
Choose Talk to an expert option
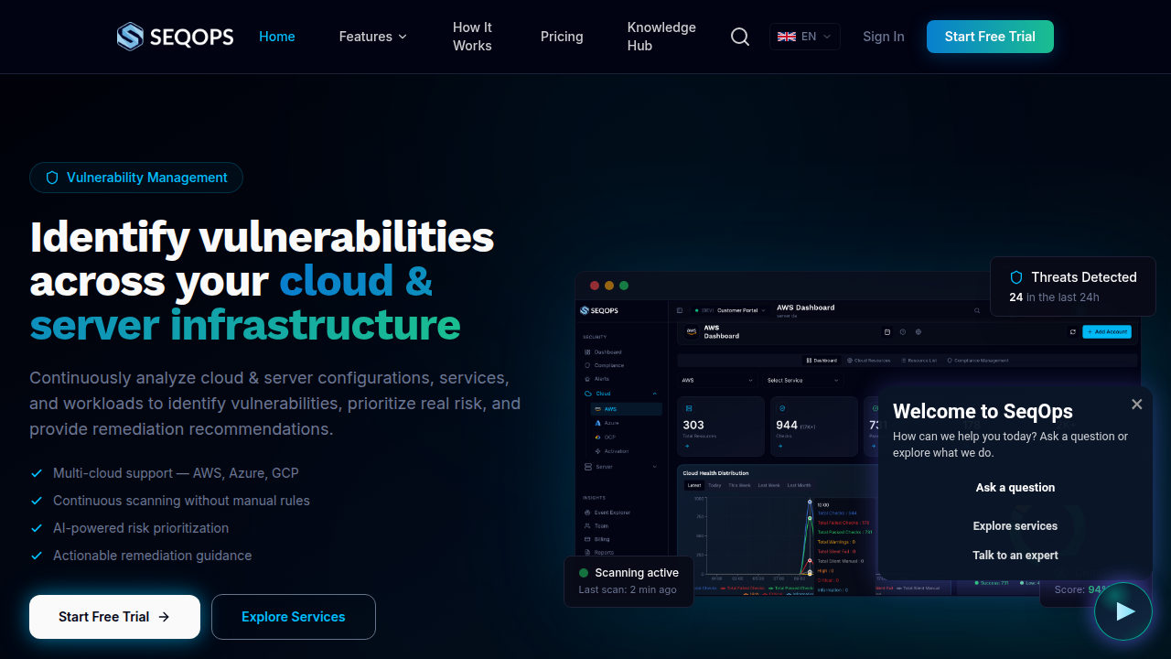[x=1015, y=556]
